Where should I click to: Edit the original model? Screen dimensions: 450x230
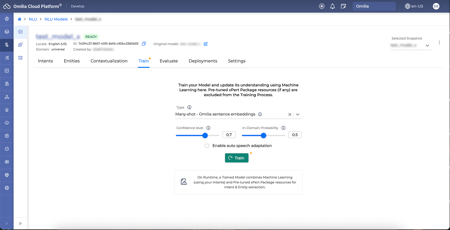tap(206, 44)
